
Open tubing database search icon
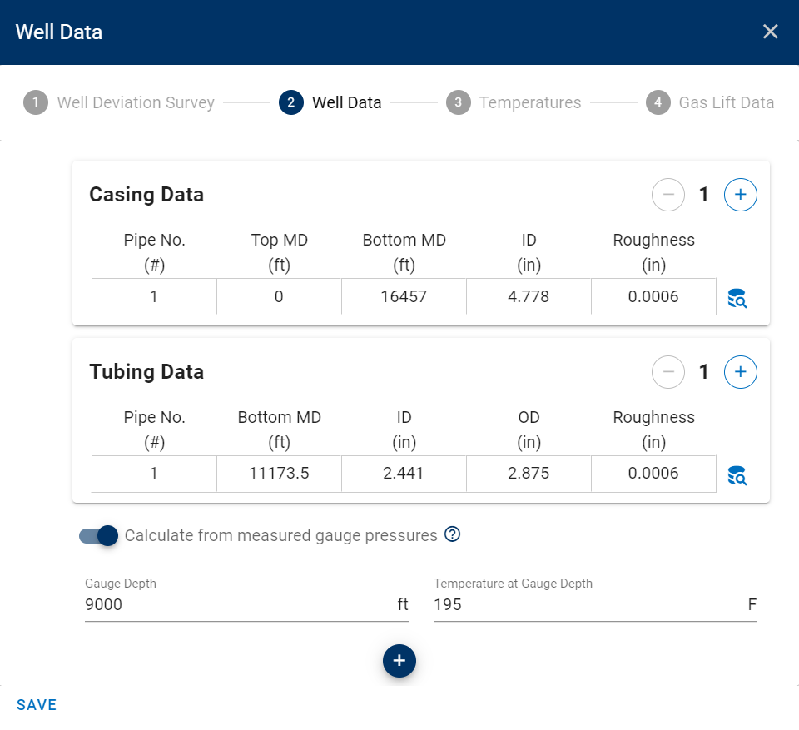[x=737, y=475]
